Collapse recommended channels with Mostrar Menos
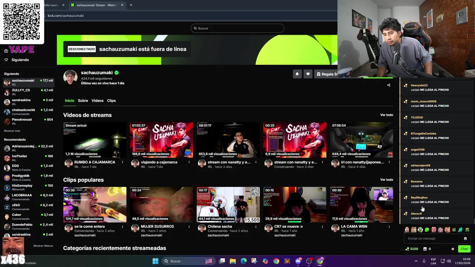Image resolution: width=475 pixels, height=267 pixels. click(x=43, y=246)
